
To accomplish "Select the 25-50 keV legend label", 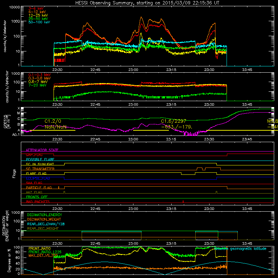I will (38, 19).
